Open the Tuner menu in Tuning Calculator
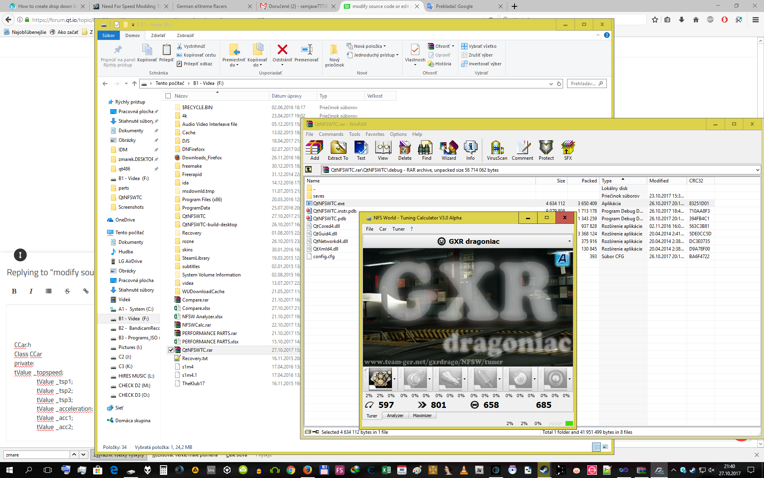Screen dimensions: 764x478 pyautogui.click(x=398, y=229)
